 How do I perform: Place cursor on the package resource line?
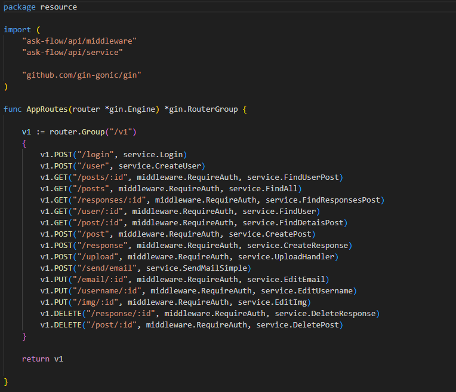pyautogui.click(x=40, y=7)
